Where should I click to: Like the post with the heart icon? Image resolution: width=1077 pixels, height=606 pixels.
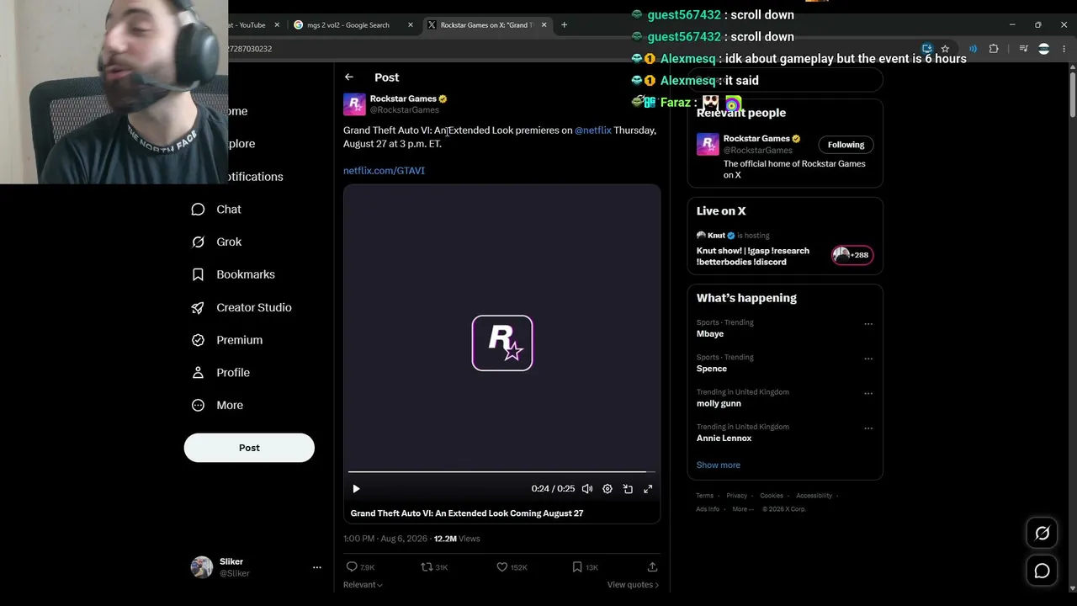click(502, 567)
